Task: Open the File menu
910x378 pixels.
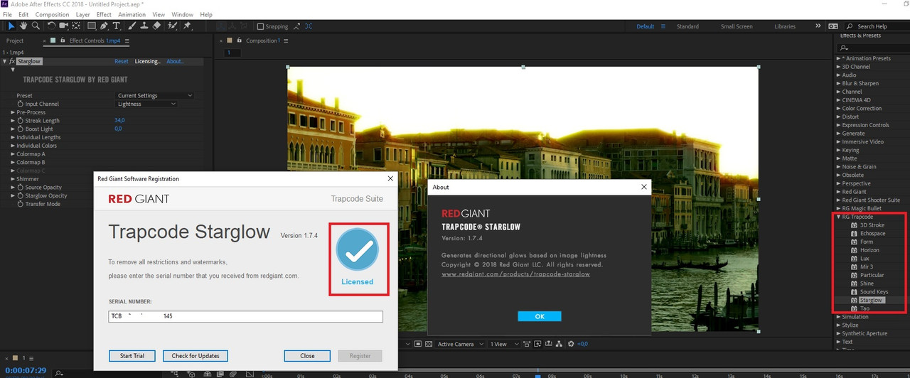Action: (7, 14)
